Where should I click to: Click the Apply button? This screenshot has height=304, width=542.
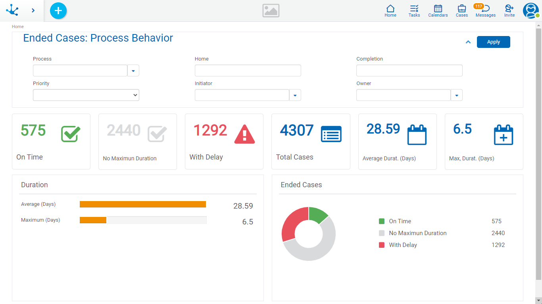[x=493, y=42]
